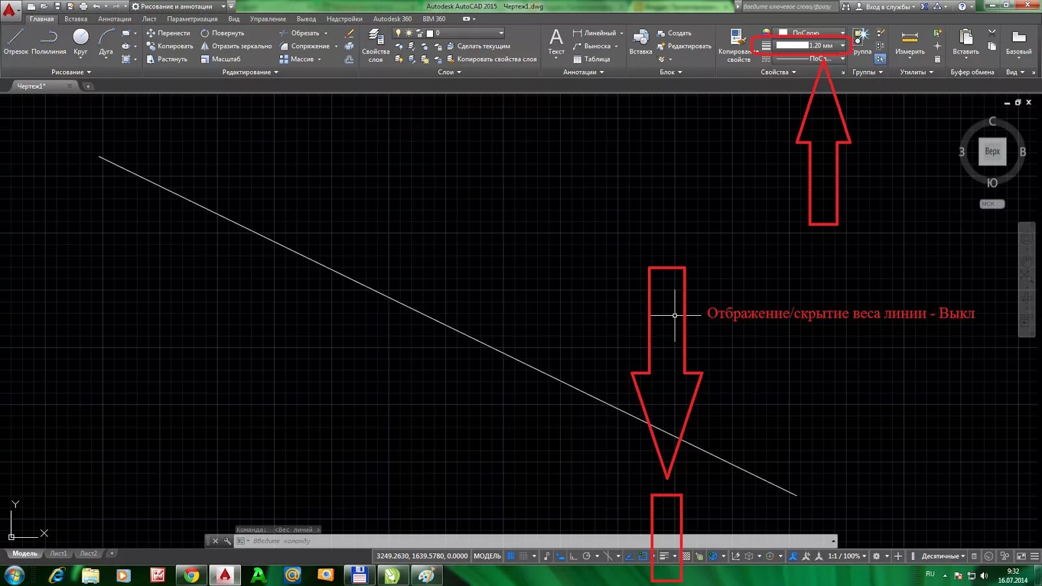
Task: Toggle lineweight display in the status bar
Action: (664, 556)
